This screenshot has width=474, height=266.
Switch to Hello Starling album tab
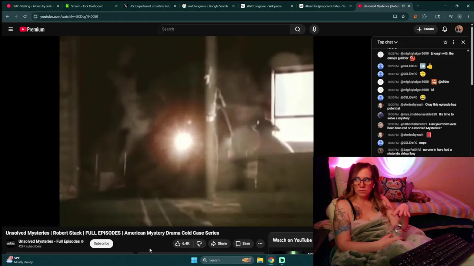click(x=32, y=6)
